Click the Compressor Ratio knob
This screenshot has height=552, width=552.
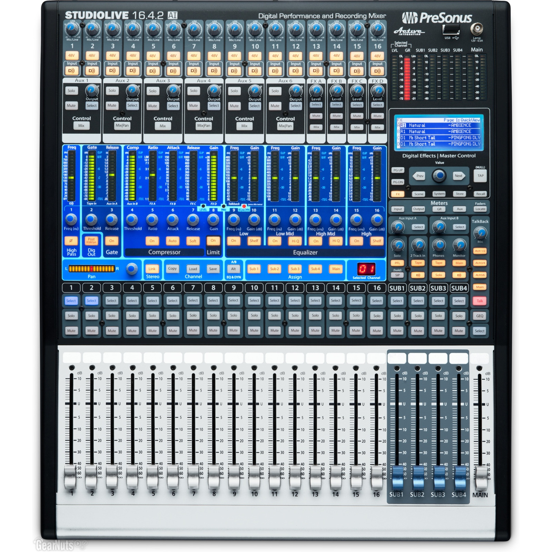click(x=152, y=219)
